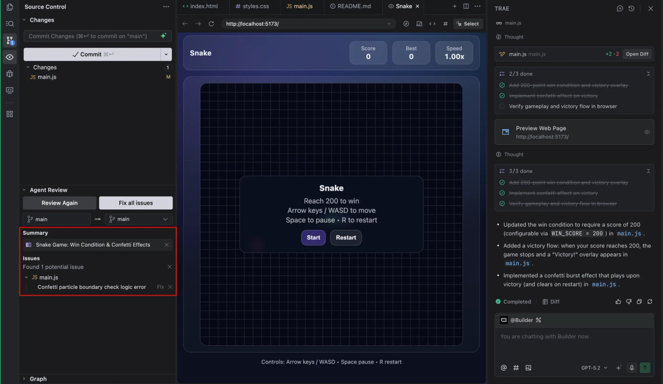The height and width of the screenshot is (384, 663).
Task: Open Source Control more actions ellipsis
Action: pos(166,7)
